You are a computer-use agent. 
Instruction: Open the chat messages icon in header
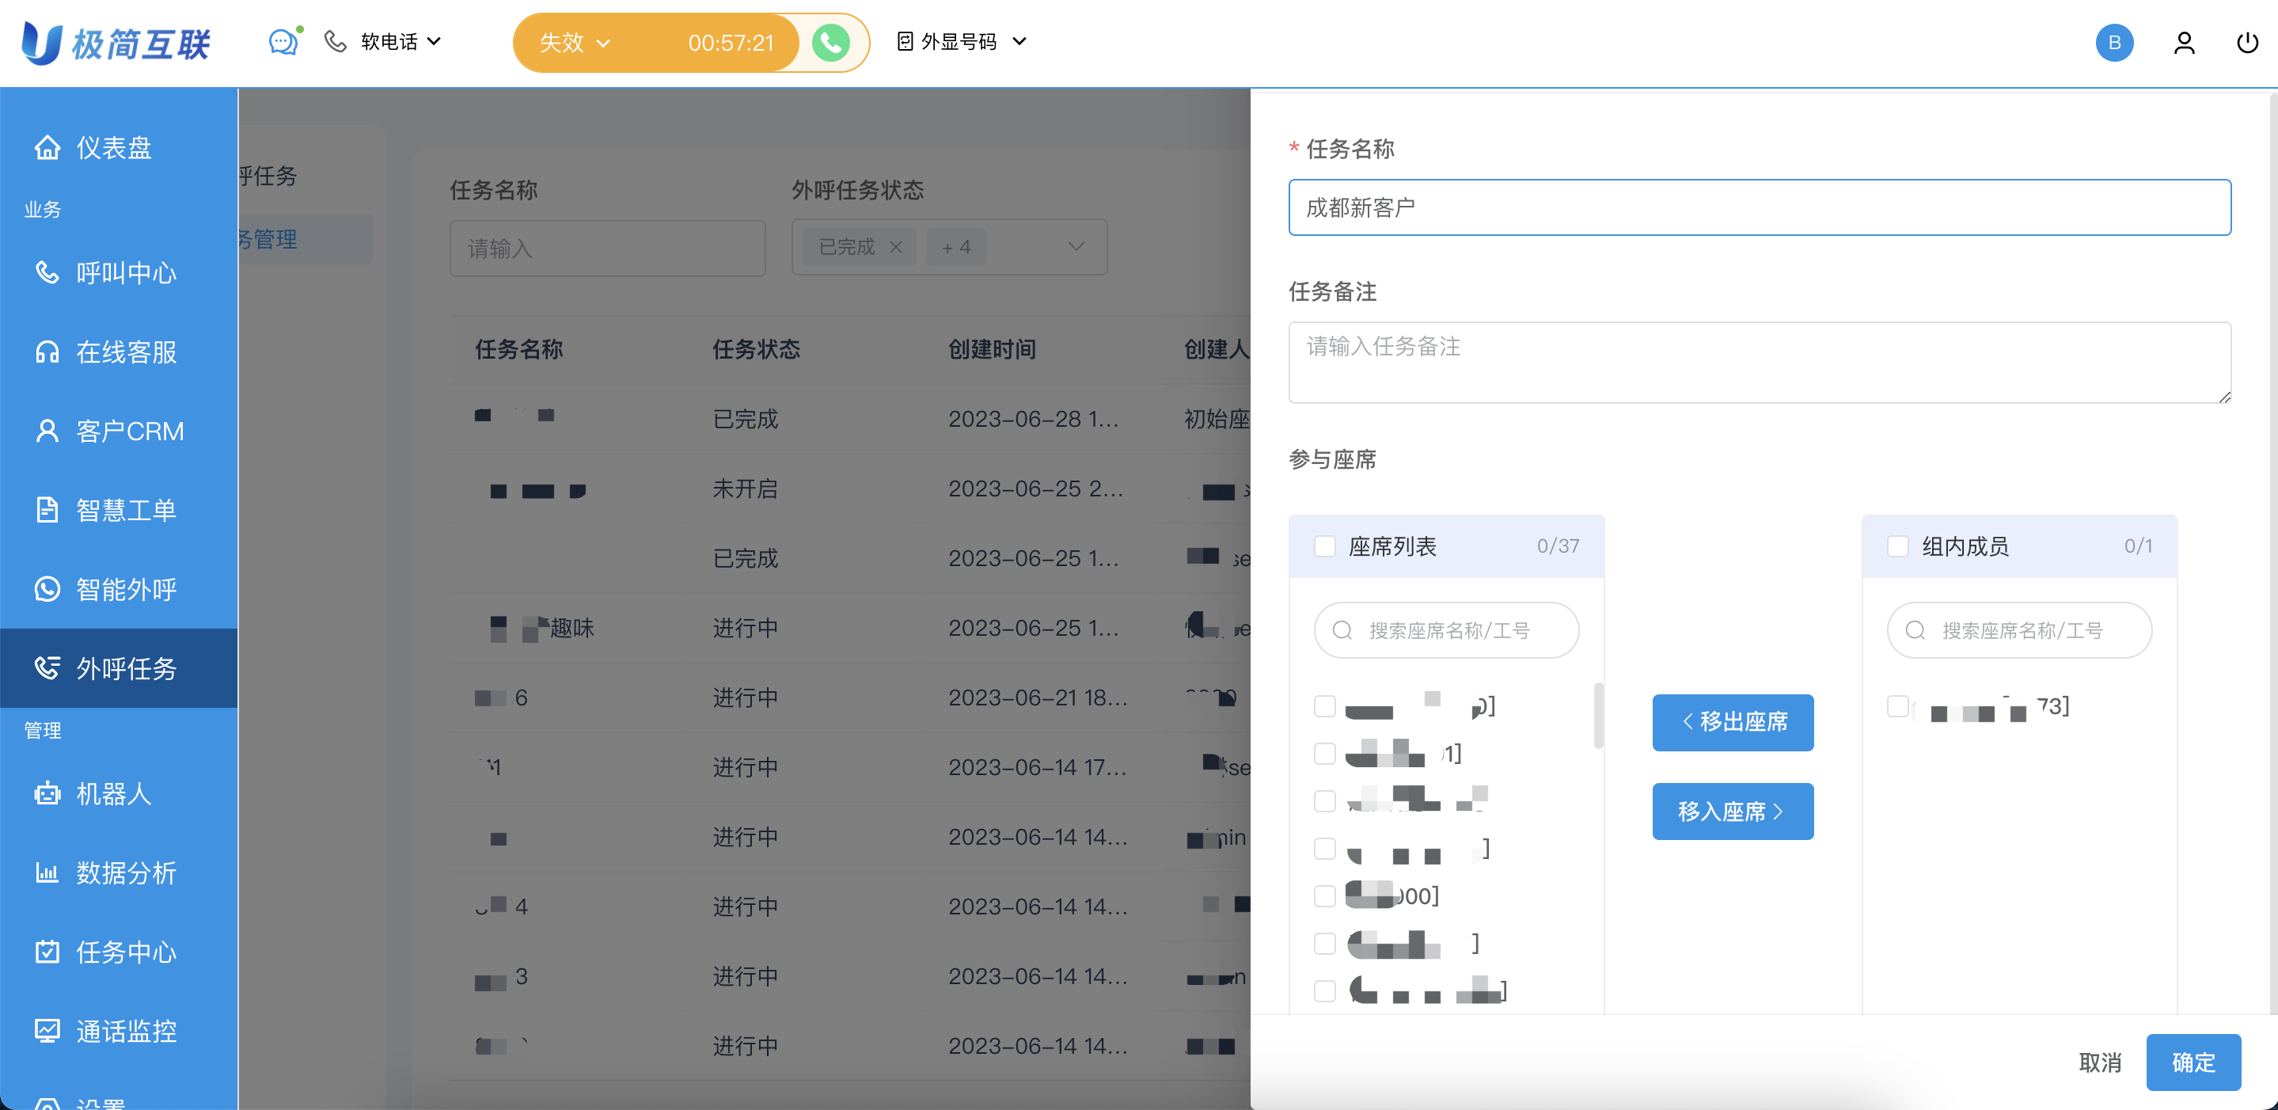(283, 42)
